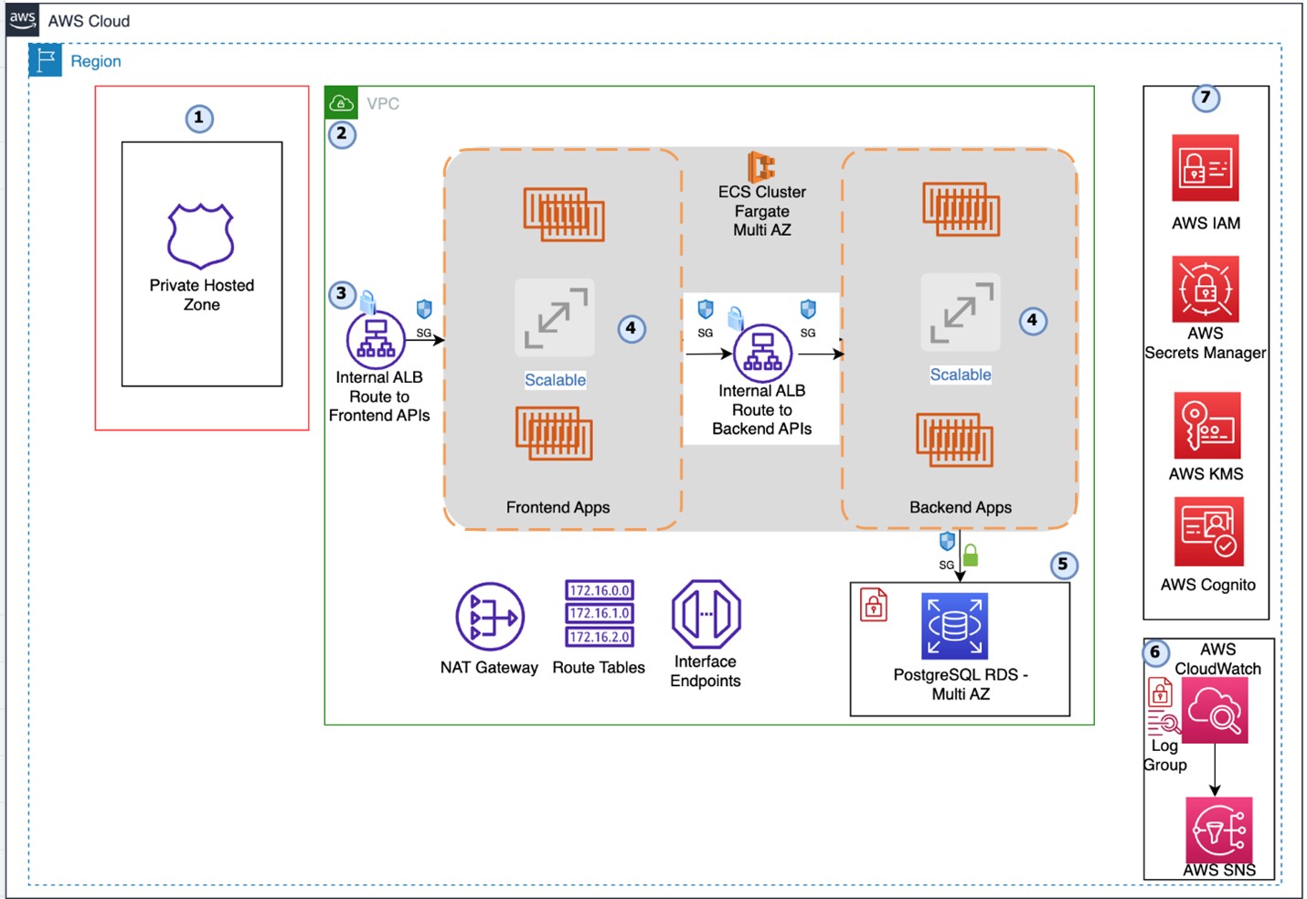Click the "Private Hosted Zone" label

[x=201, y=295]
